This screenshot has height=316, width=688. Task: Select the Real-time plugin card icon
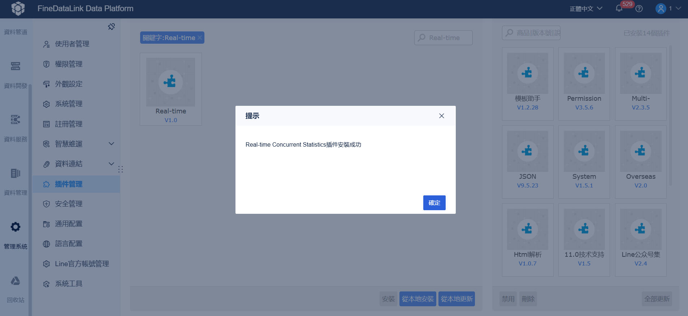coord(170,82)
